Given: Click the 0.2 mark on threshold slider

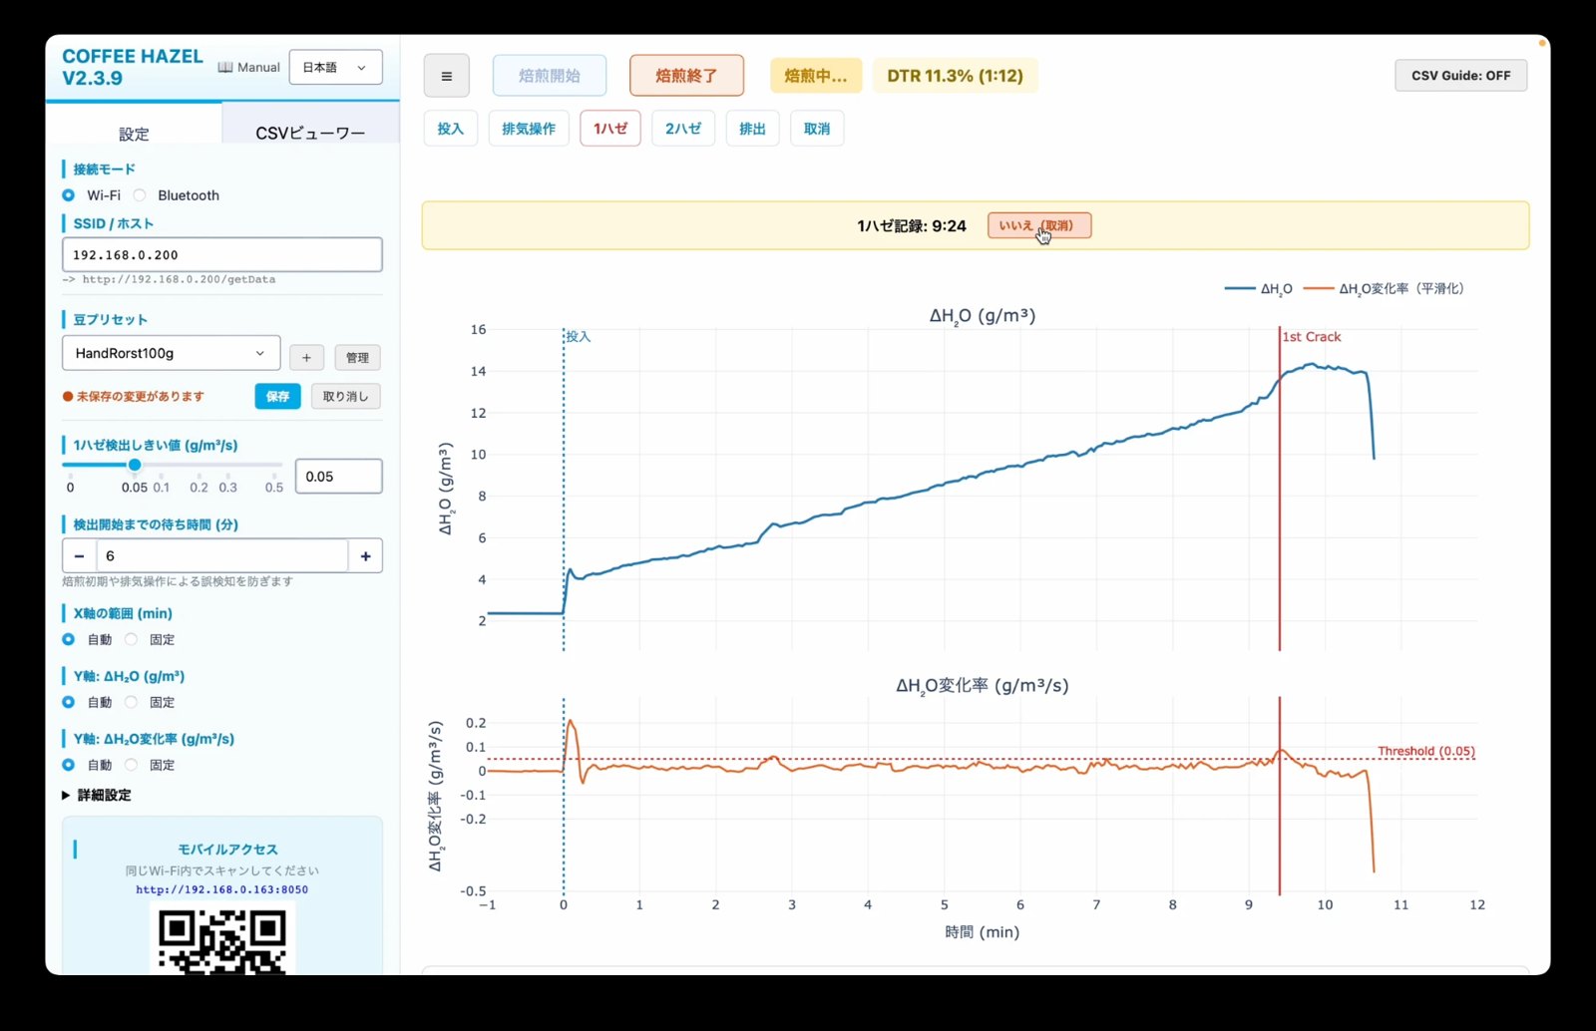Looking at the screenshot, I should tap(199, 488).
